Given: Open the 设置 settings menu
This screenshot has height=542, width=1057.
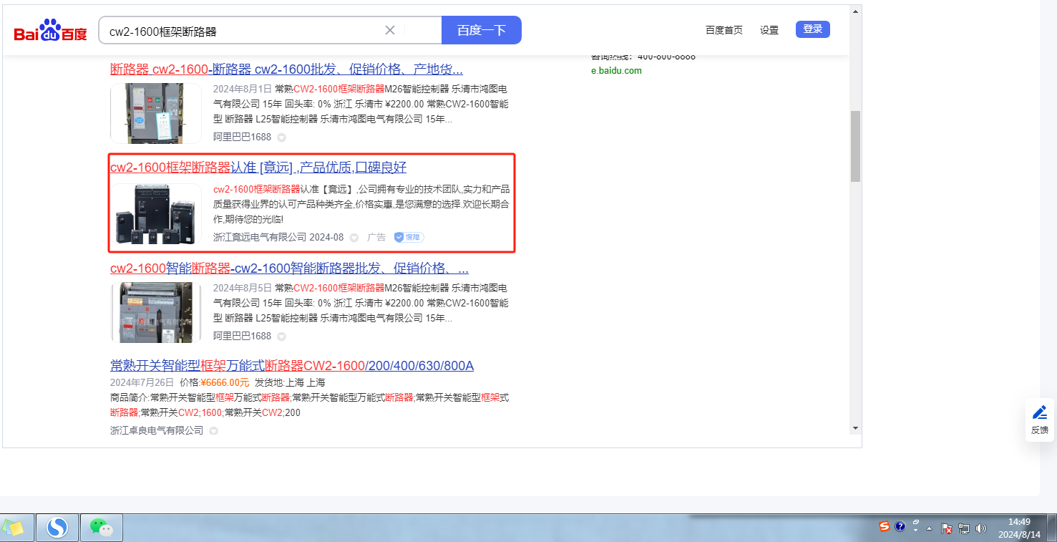Looking at the screenshot, I should [x=769, y=30].
